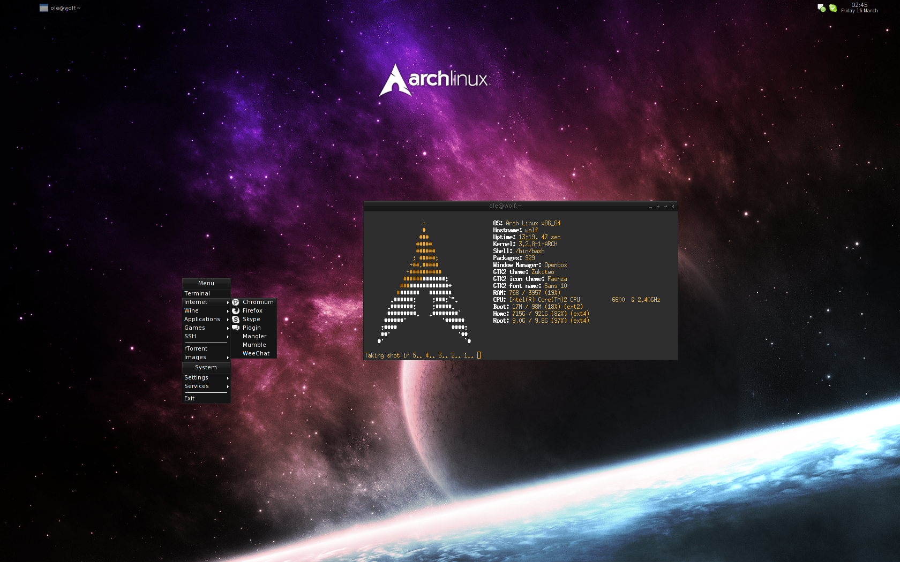This screenshot has height=562, width=900.
Task: Click the 02:45 clock in the panel
Action: click(859, 5)
